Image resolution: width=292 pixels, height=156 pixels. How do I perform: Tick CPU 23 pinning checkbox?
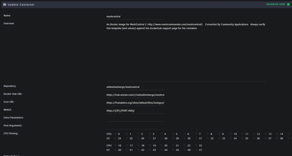pyautogui.click(x=196, y=146)
